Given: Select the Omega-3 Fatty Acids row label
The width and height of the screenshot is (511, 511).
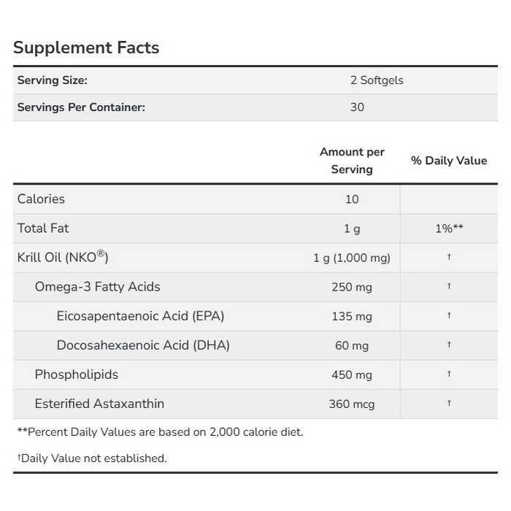Looking at the screenshot, I should point(98,287).
